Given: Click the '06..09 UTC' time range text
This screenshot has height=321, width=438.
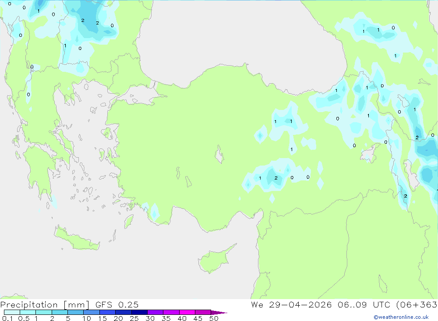Looking at the screenshot, I should click(x=364, y=305).
